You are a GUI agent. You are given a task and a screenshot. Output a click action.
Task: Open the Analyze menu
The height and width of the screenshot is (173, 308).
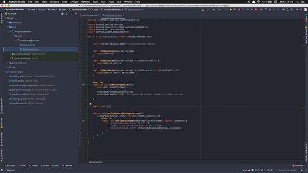click(x=74, y=2)
